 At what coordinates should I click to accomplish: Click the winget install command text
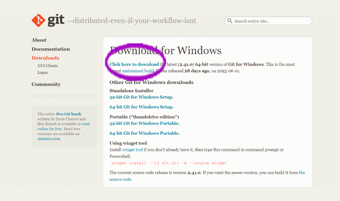[169, 163]
